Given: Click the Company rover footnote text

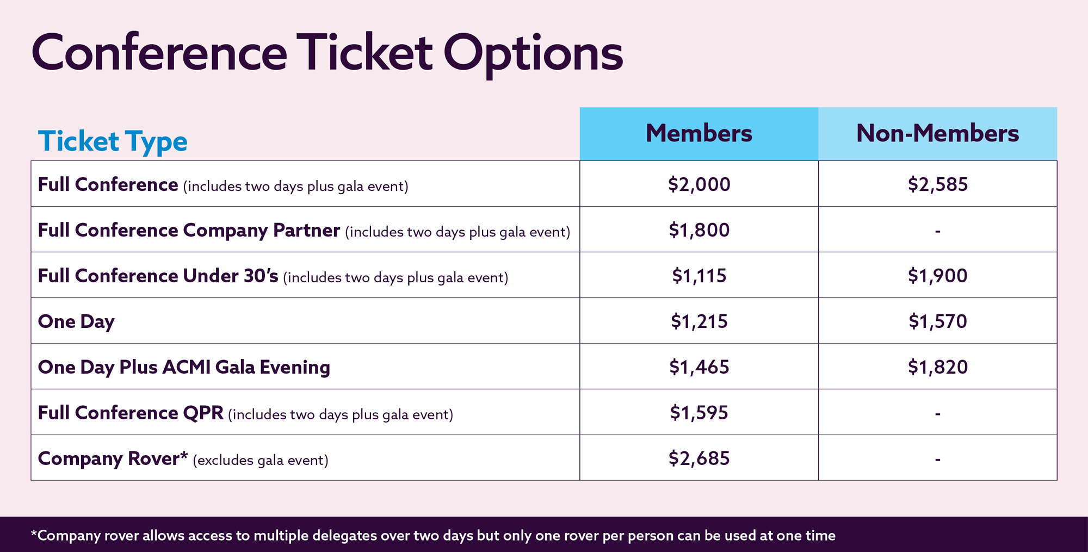Looking at the screenshot, I should point(433,536).
